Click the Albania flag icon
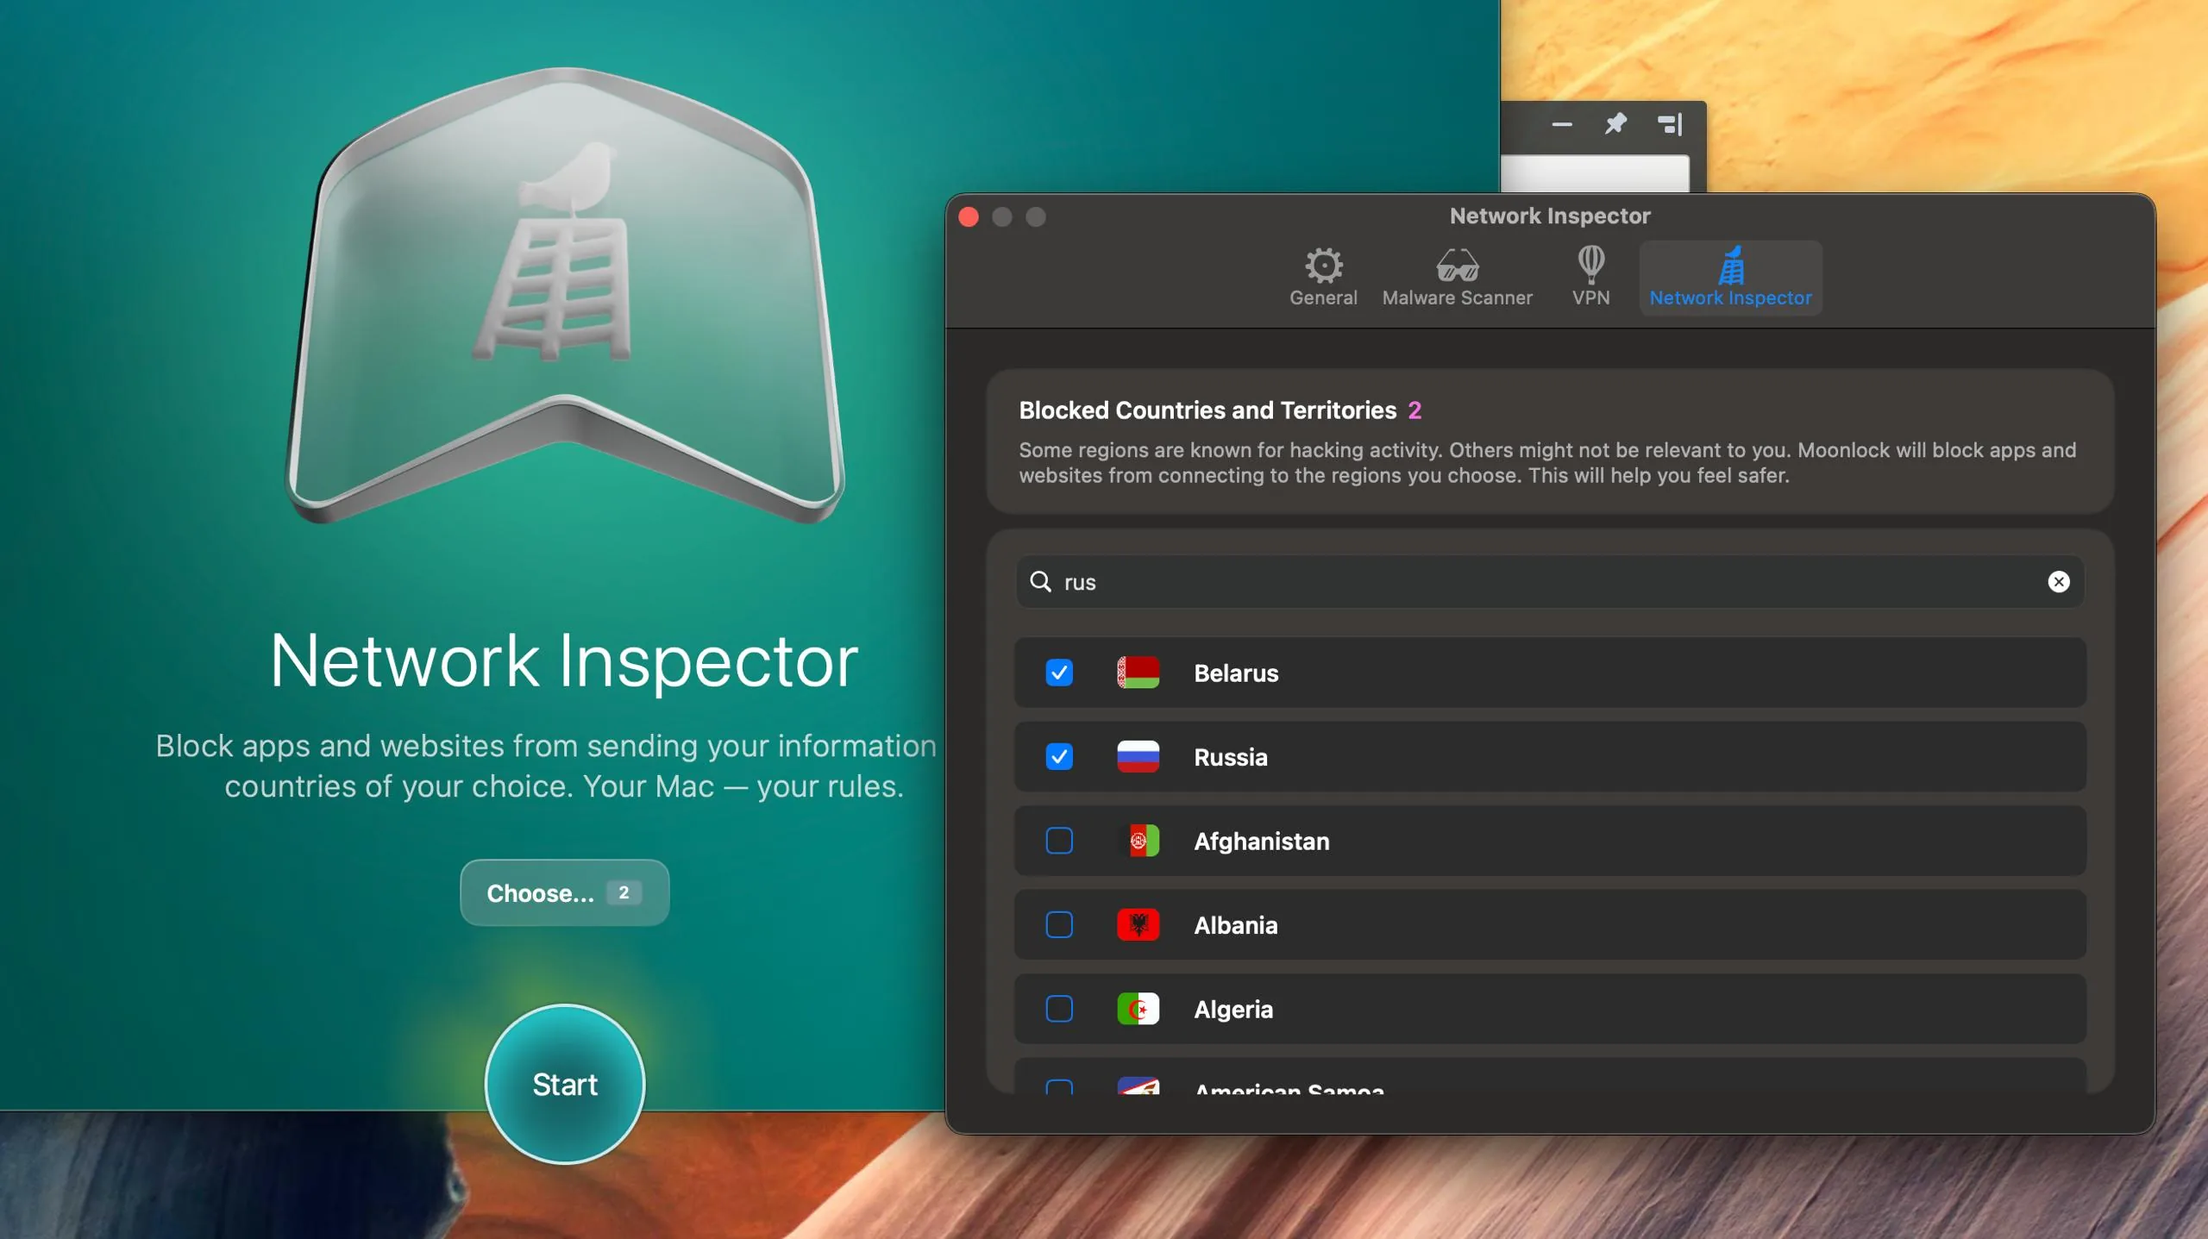The height and width of the screenshot is (1239, 2208). 1138,924
